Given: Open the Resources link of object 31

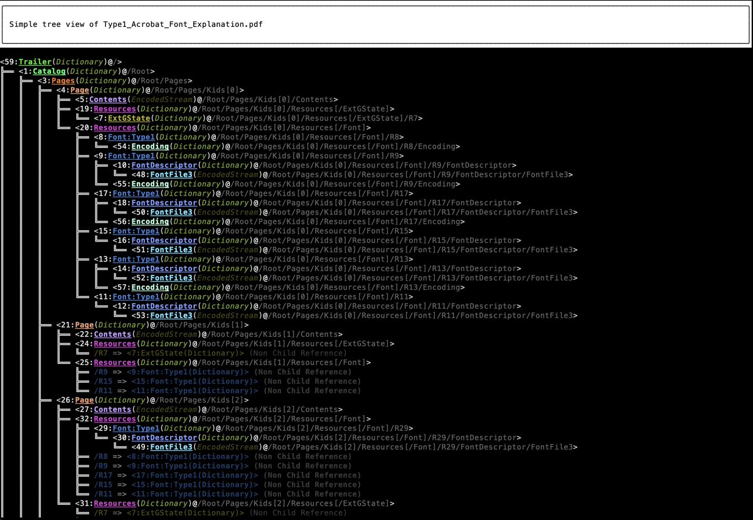Looking at the screenshot, I should 115,504.
